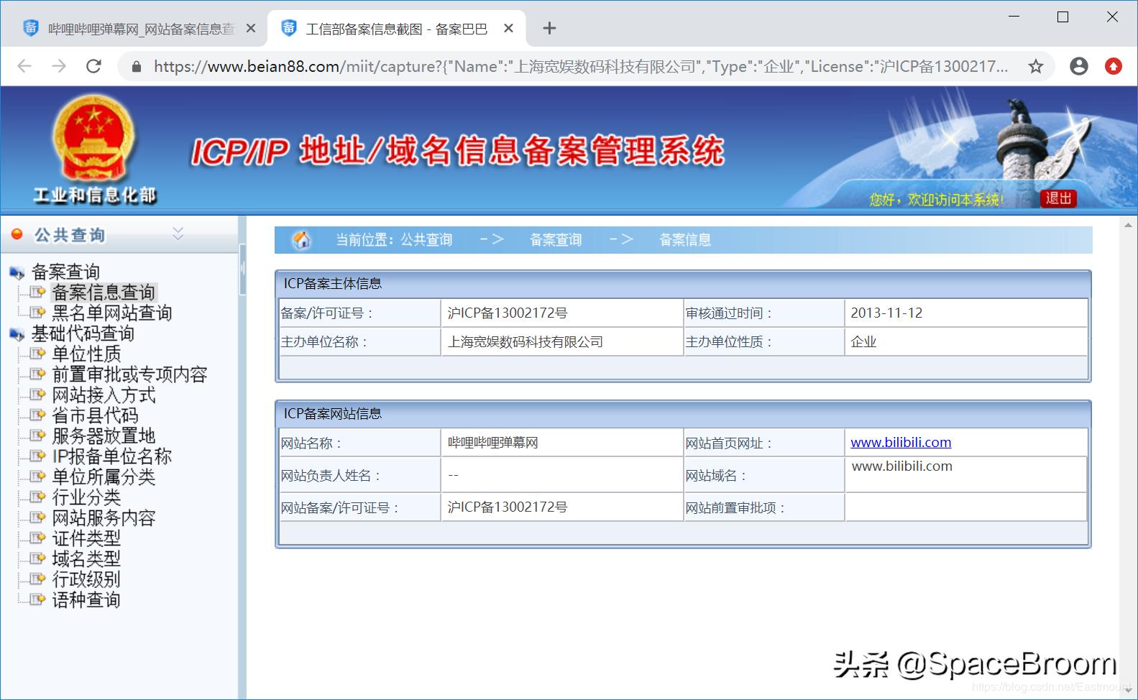Select 网站服务内容 tree item
Image resolution: width=1138 pixels, height=700 pixels.
coord(104,517)
